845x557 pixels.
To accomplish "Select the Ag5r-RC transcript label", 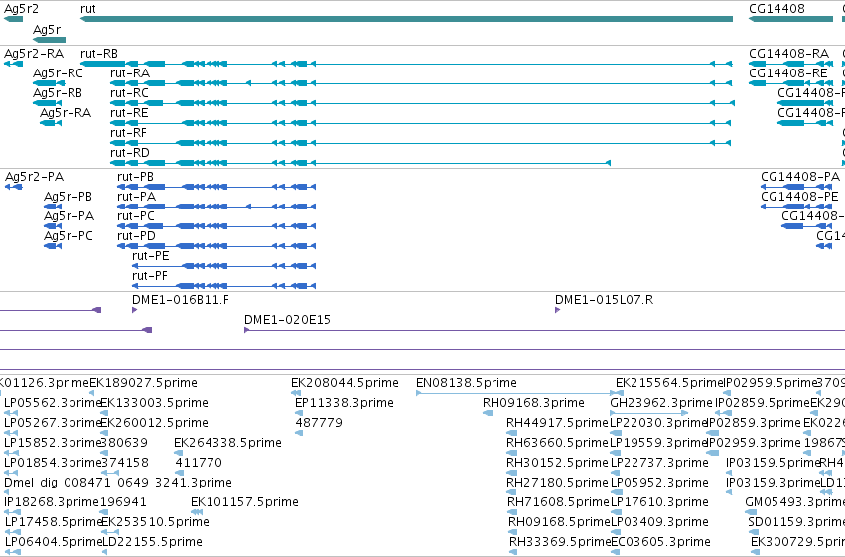I will (x=59, y=73).
